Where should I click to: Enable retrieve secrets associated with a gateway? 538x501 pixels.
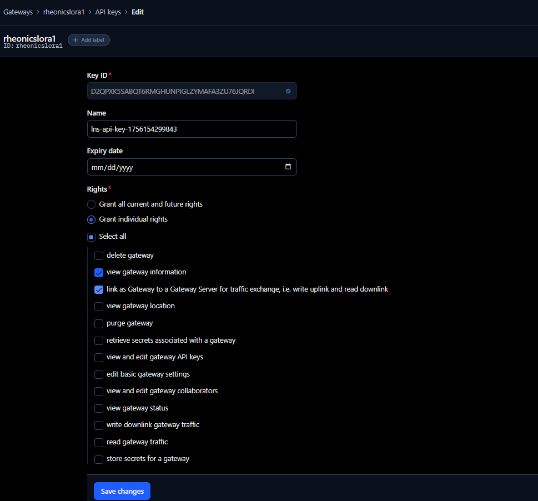99,340
